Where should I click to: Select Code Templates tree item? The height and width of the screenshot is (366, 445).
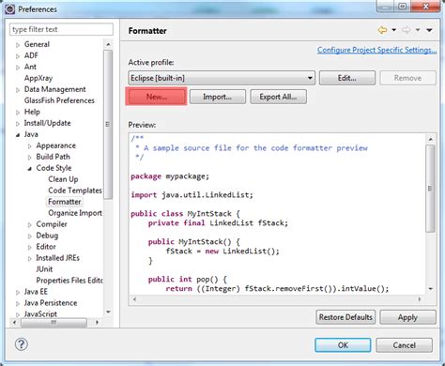coord(75,191)
